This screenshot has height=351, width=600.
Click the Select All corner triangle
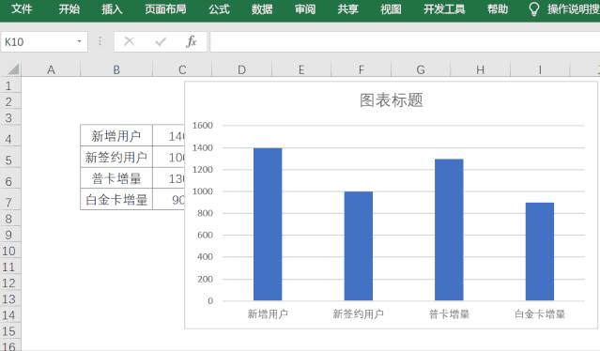pos(12,69)
